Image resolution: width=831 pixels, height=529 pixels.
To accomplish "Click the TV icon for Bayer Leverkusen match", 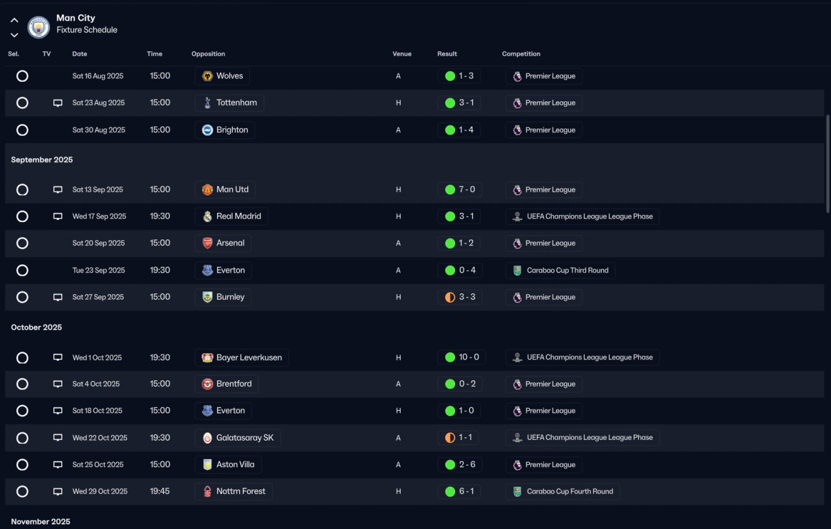I will click(x=58, y=358).
